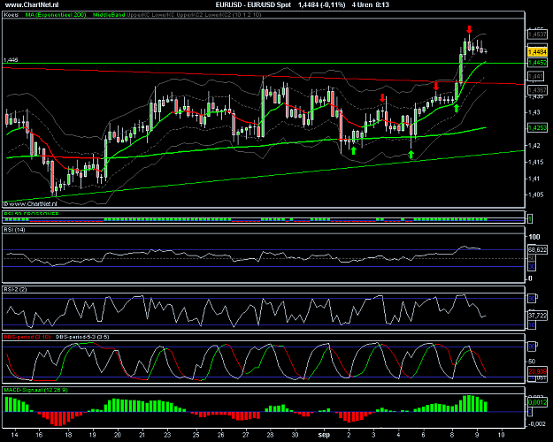553x442 pixels.
Task: Click the 58,522 RSI value tag
Action: tap(537, 249)
